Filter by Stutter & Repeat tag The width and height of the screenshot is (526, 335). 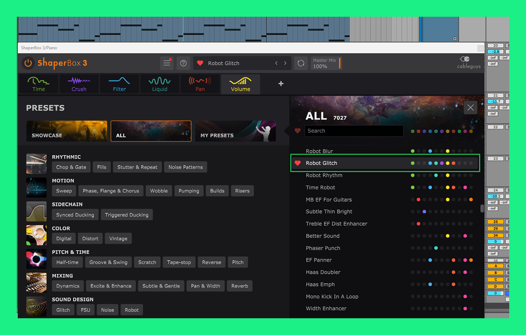137,167
